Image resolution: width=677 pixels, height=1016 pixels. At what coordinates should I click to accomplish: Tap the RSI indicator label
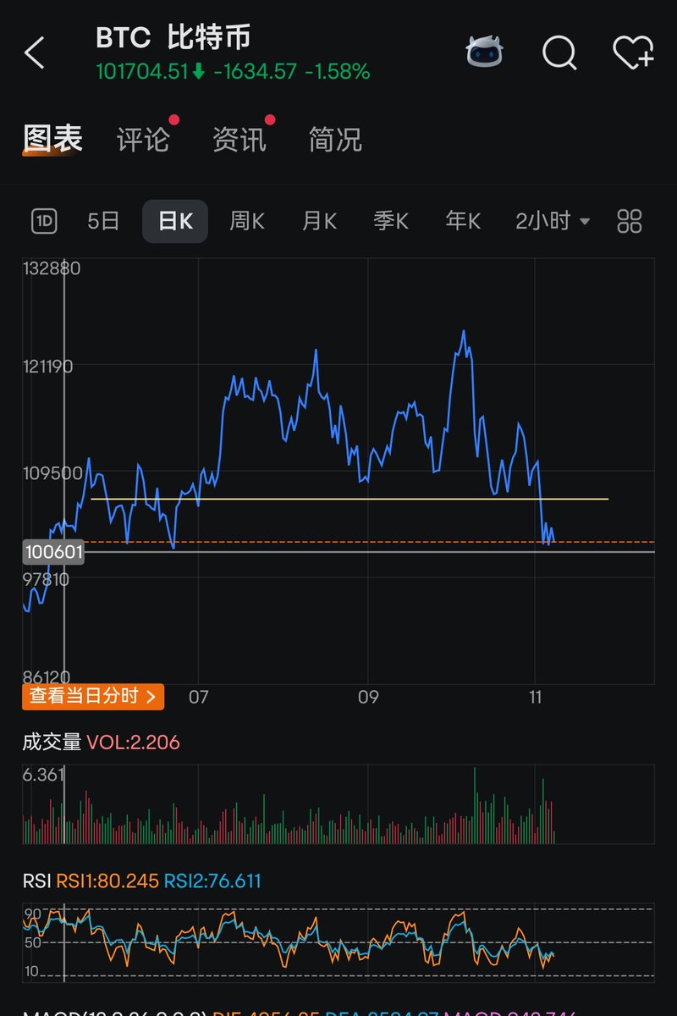(x=36, y=881)
